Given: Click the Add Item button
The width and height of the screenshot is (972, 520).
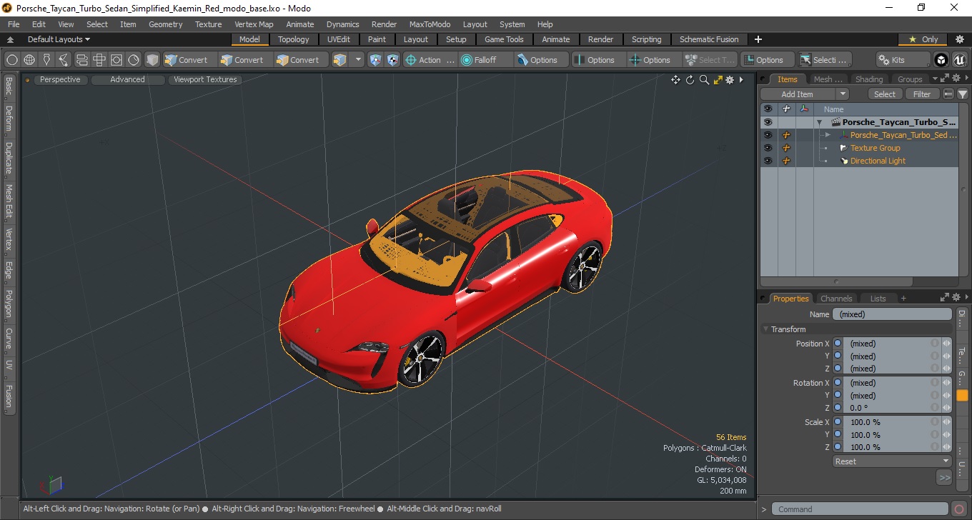Looking at the screenshot, I should (x=798, y=94).
